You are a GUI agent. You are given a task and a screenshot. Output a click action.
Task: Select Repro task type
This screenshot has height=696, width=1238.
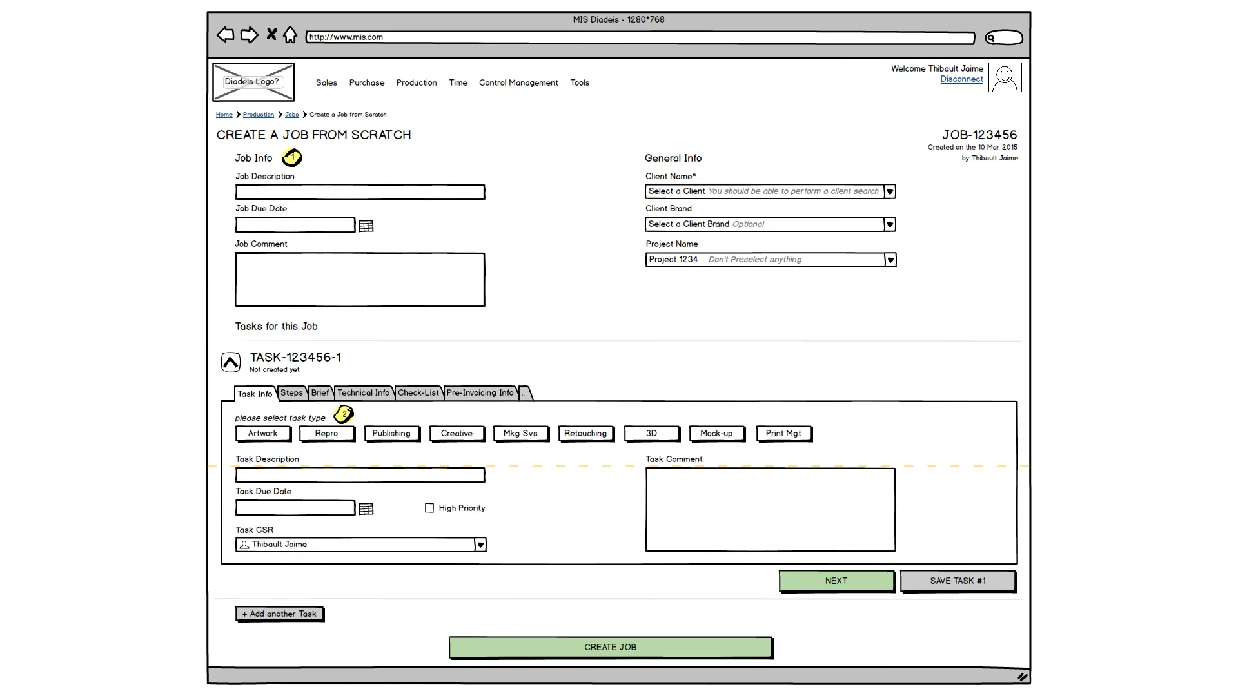(x=327, y=434)
